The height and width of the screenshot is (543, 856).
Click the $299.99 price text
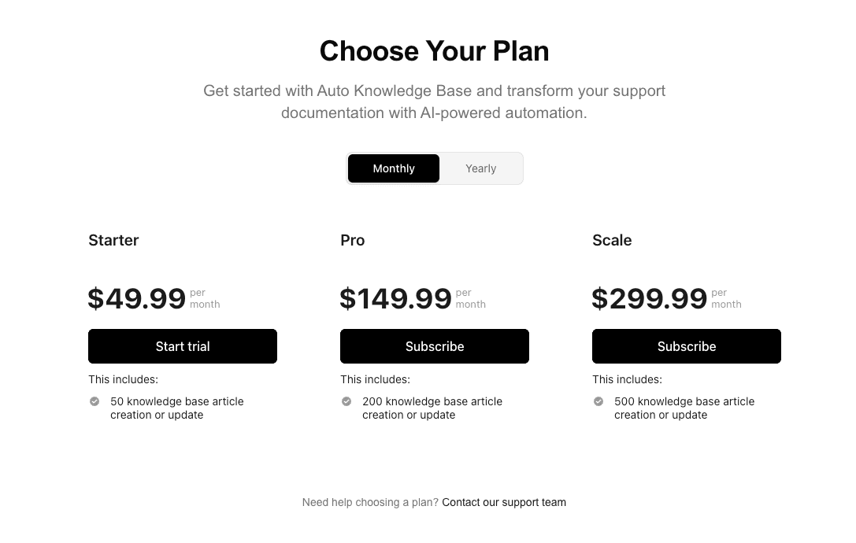pyautogui.click(x=649, y=298)
